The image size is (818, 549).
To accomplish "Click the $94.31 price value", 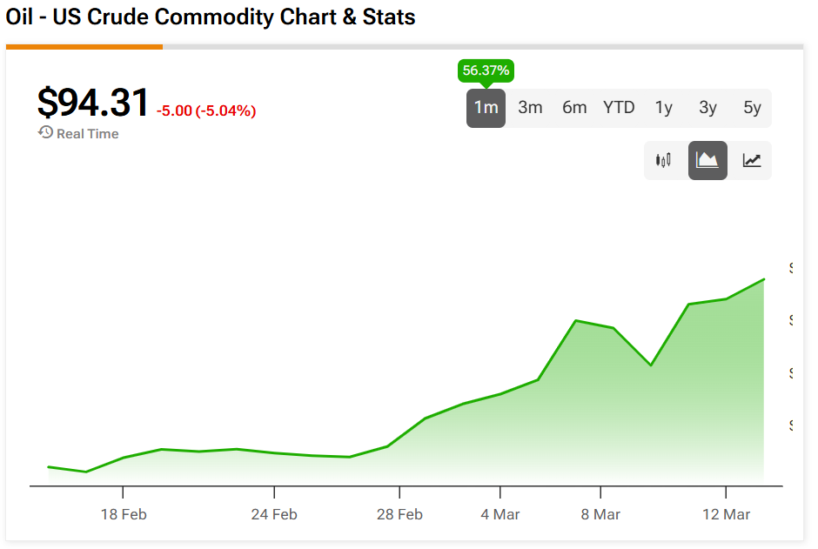I will pyautogui.click(x=93, y=103).
